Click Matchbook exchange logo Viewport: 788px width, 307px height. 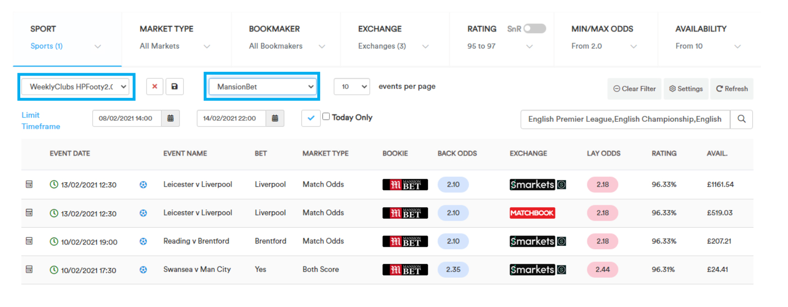533,213
